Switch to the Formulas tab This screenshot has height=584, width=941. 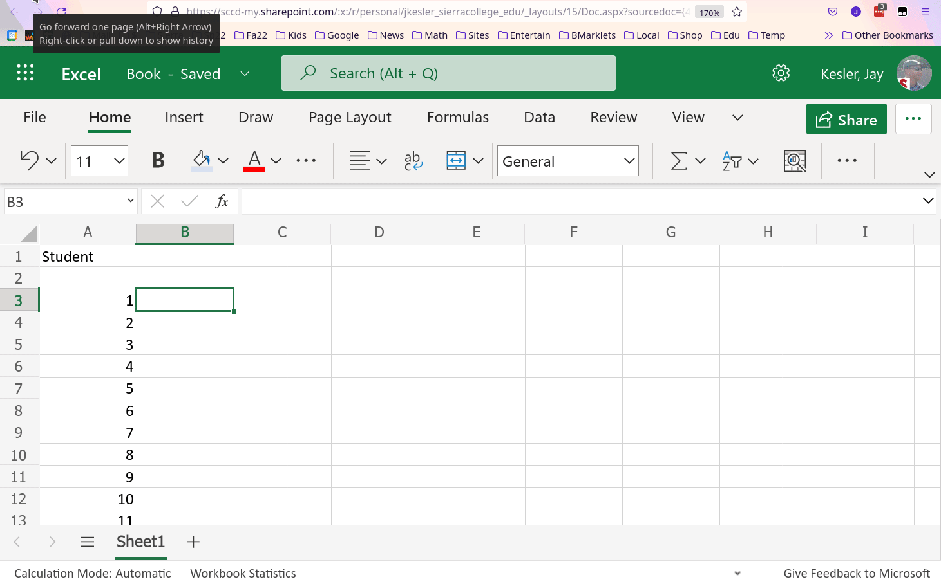click(x=458, y=117)
